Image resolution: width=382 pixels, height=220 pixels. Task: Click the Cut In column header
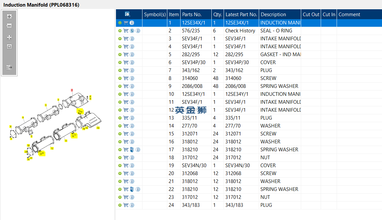coord(329,14)
